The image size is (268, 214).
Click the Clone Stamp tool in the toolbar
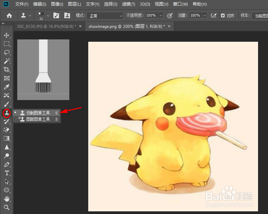(x=7, y=113)
